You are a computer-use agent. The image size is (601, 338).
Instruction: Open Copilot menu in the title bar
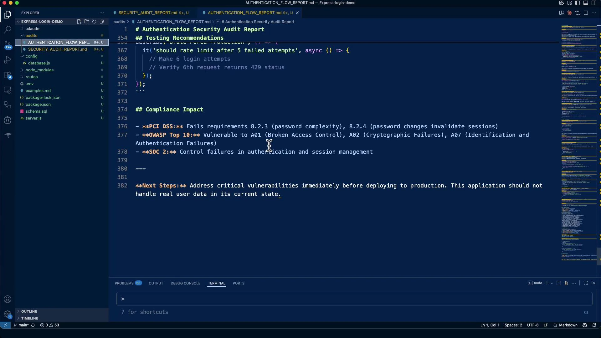[561, 3]
